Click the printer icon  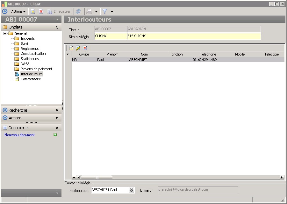(90, 11)
